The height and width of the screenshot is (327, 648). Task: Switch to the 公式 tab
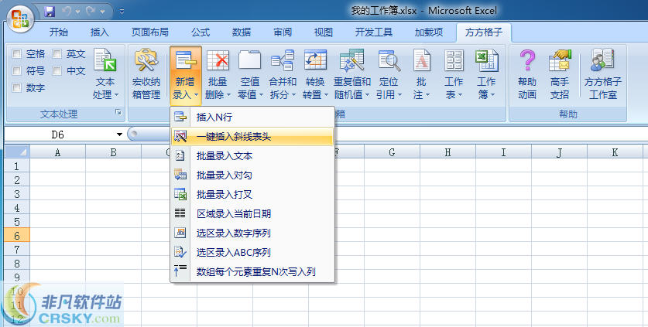(x=201, y=32)
